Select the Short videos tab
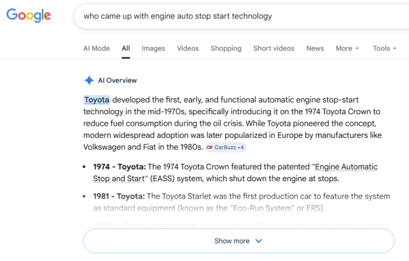409x261 pixels. point(274,48)
